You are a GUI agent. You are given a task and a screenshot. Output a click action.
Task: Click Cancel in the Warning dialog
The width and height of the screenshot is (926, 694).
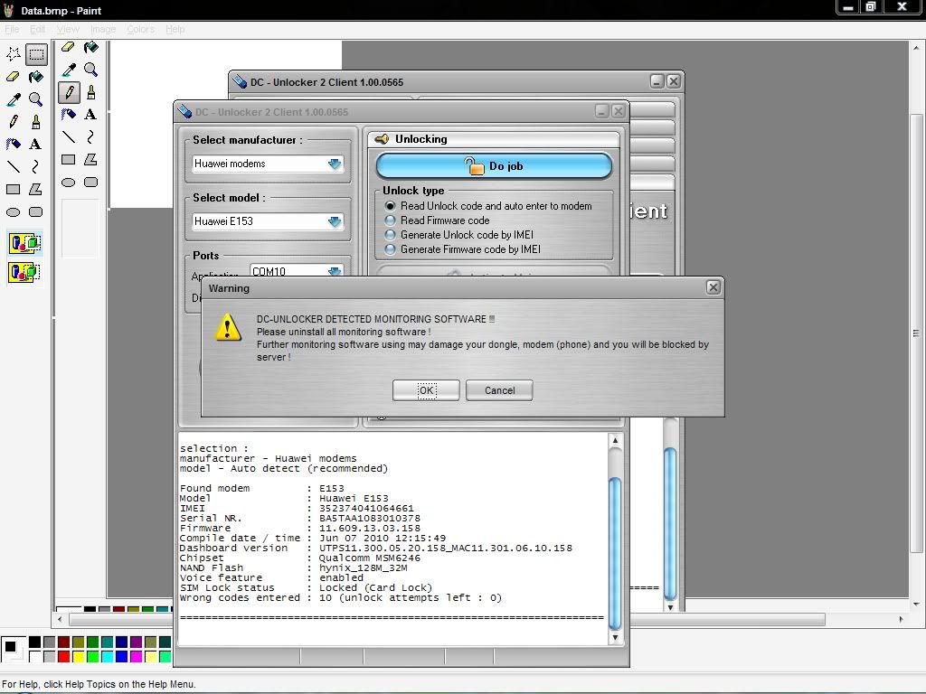[499, 390]
